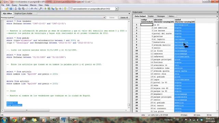Click the 'ciudadela cuba' cell
Viewport: 219px width, 123px height.
point(164,68)
